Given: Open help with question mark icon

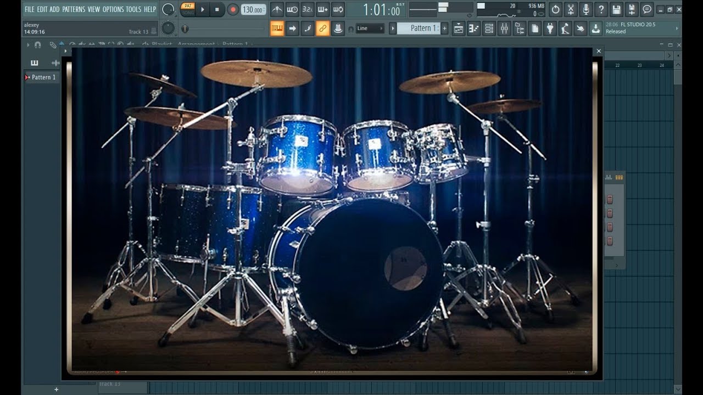Looking at the screenshot, I should click(x=601, y=9).
